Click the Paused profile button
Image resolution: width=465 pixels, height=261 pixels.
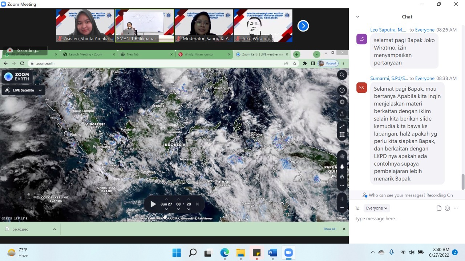point(328,63)
